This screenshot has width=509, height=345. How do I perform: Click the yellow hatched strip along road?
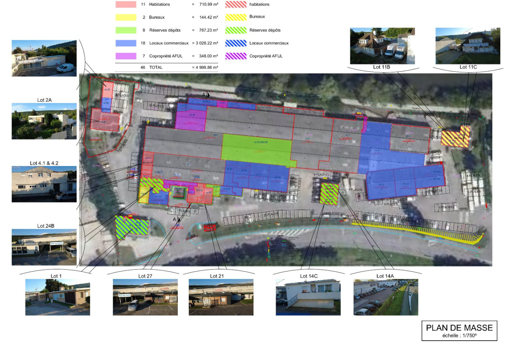tap(418, 232)
